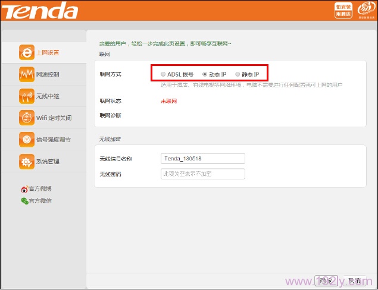Click the 联网状态 label
The height and width of the screenshot is (290, 378).
pos(110,101)
